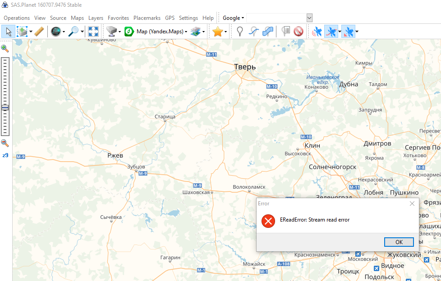The image size is (441, 281).
Task: Click zoom out magnifier below slider
Action: pos(5,143)
